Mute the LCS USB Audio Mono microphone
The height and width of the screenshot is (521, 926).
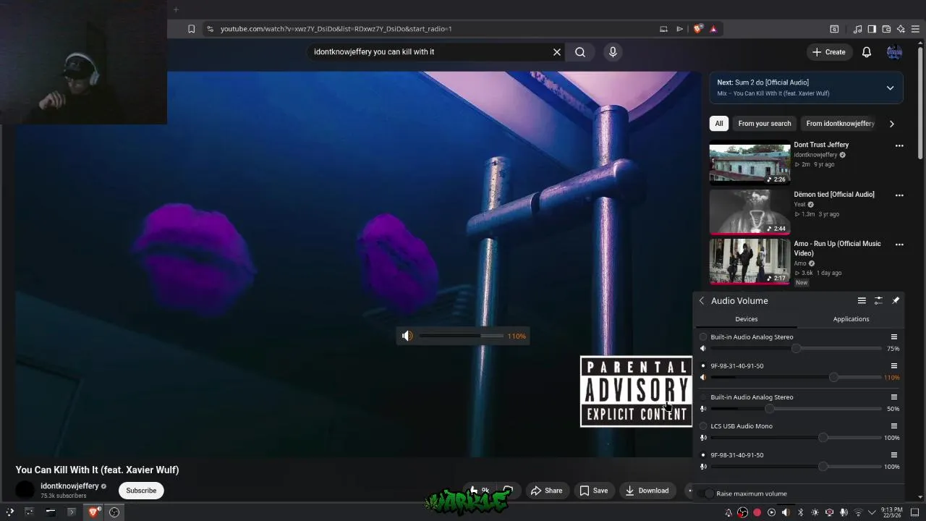pyautogui.click(x=702, y=438)
